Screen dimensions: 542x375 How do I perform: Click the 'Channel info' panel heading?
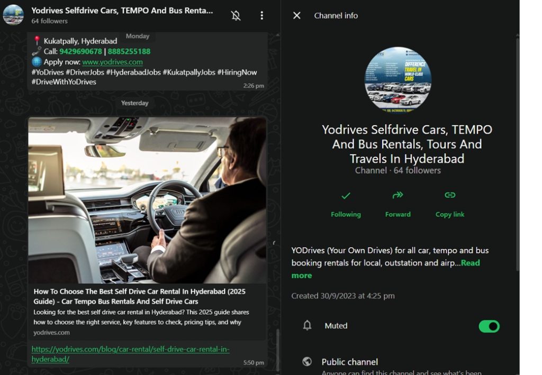pos(336,15)
